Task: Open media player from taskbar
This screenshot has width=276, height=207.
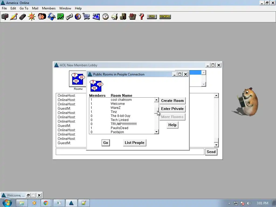Action: [x=34, y=203]
